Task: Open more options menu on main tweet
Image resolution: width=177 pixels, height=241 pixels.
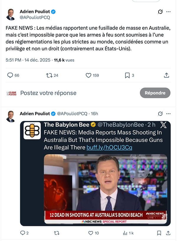Action: click(x=168, y=12)
